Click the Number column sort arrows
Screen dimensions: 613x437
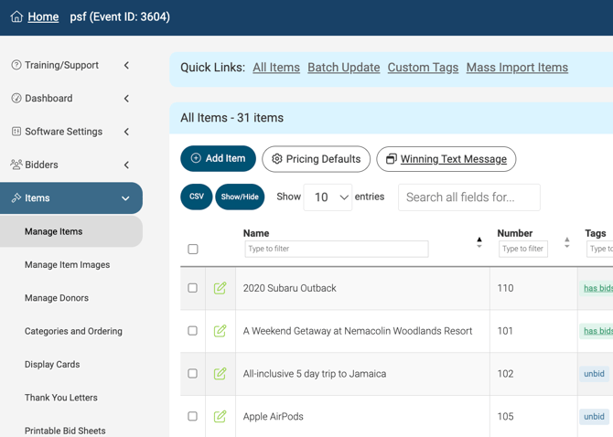coord(566,242)
